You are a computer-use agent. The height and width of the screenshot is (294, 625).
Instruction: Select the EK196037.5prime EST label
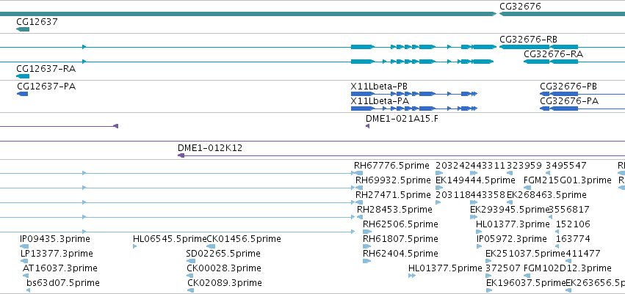coord(526,283)
